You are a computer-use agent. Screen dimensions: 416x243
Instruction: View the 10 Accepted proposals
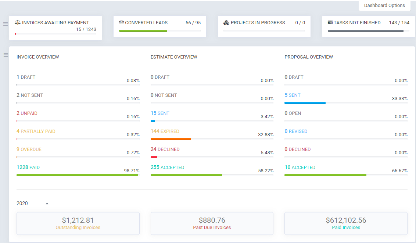tap(300, 168)
